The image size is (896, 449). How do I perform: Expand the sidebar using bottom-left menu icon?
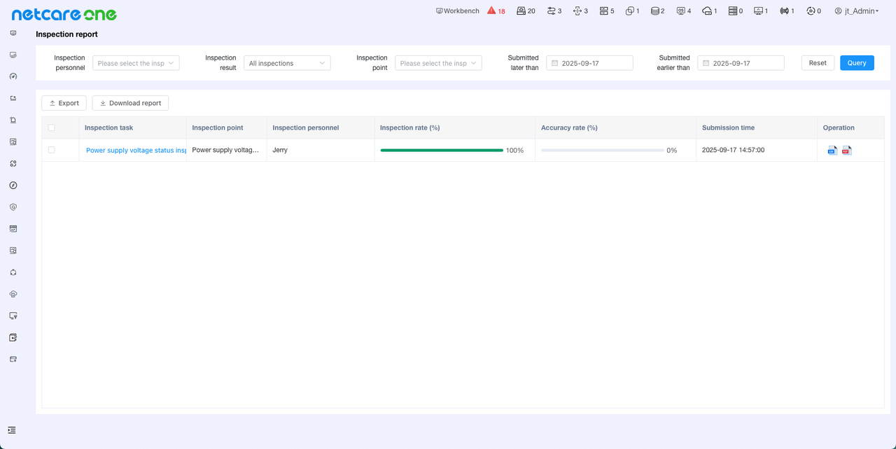pyautogui.click(x=12, y=430)
